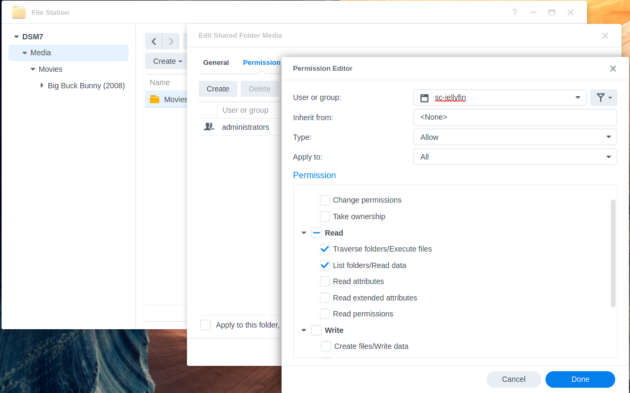The height and width of the screenshot is (393, 630).
Task: Expand Big Buck Bunny (2008) in the sidebar
Action: point(42,85)
